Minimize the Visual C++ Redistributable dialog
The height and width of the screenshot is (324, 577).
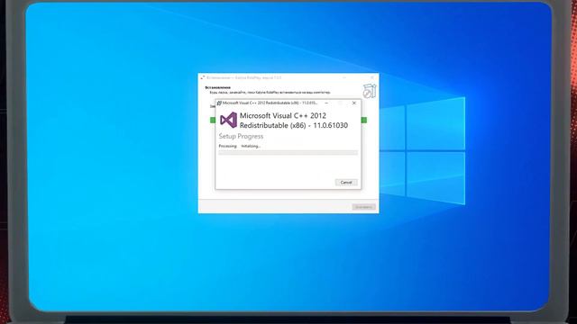pyautogui.click(x=326, y=103)
